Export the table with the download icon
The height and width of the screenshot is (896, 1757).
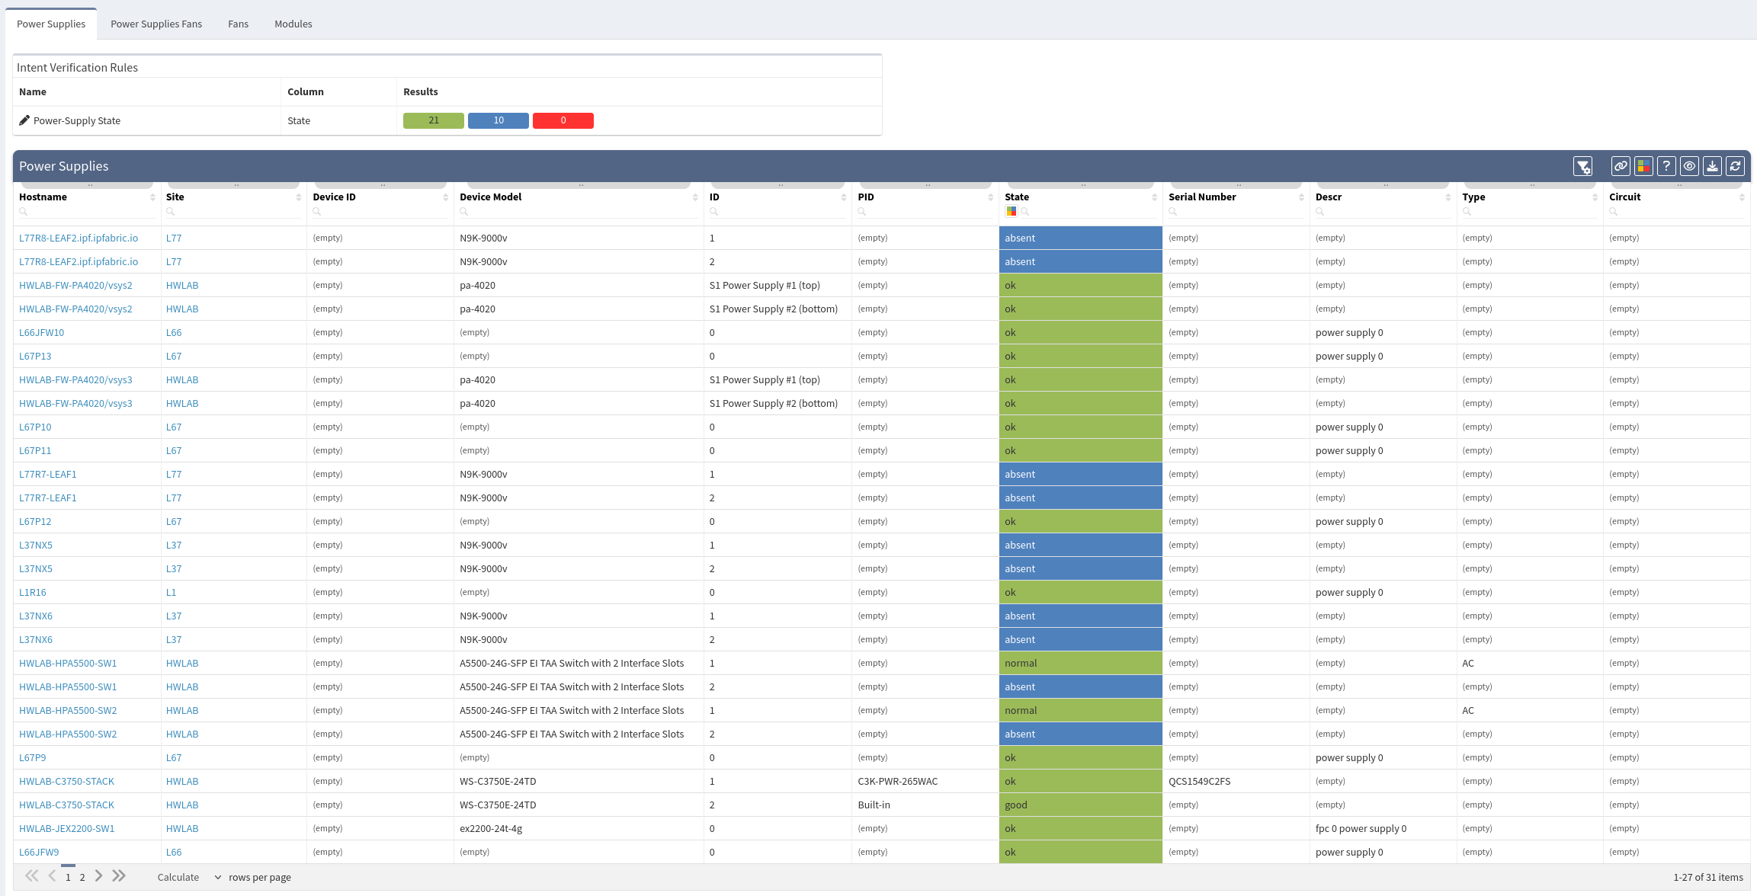1712,166
